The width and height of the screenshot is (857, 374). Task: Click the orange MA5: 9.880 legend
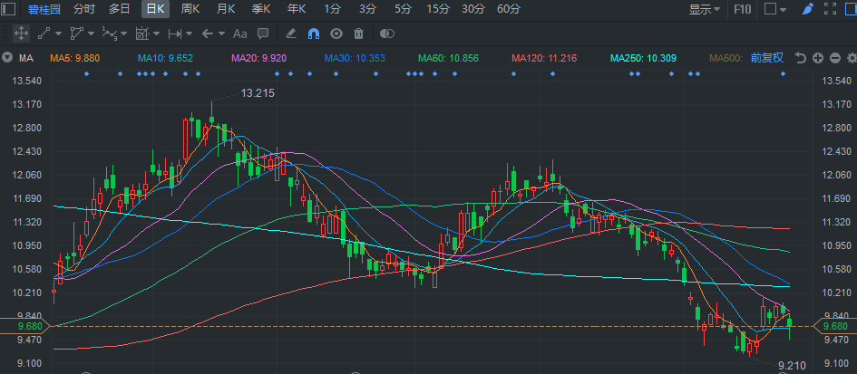point(75,58)
